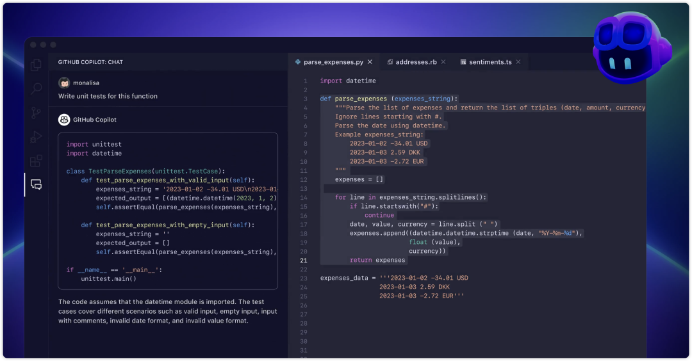This screenshot has width=692, height=361.
Task: Open the Explorer files icon in activity bar
Action: pyautogui.click(x=36, y=65)
